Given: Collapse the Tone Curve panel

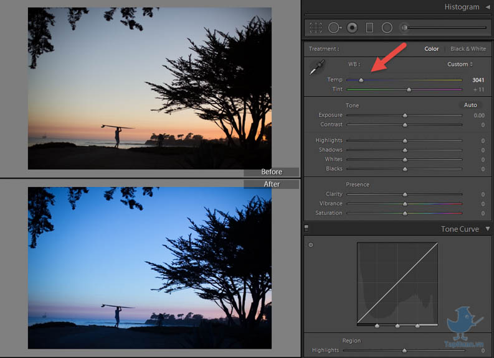Looking at the screenshot, I should [487, 229].
